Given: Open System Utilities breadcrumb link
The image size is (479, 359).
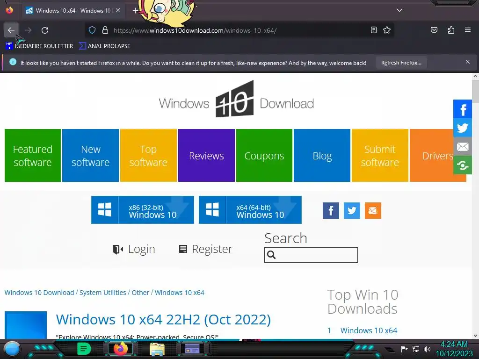Looking at the screenshot, I should click(x=102, y=293).
